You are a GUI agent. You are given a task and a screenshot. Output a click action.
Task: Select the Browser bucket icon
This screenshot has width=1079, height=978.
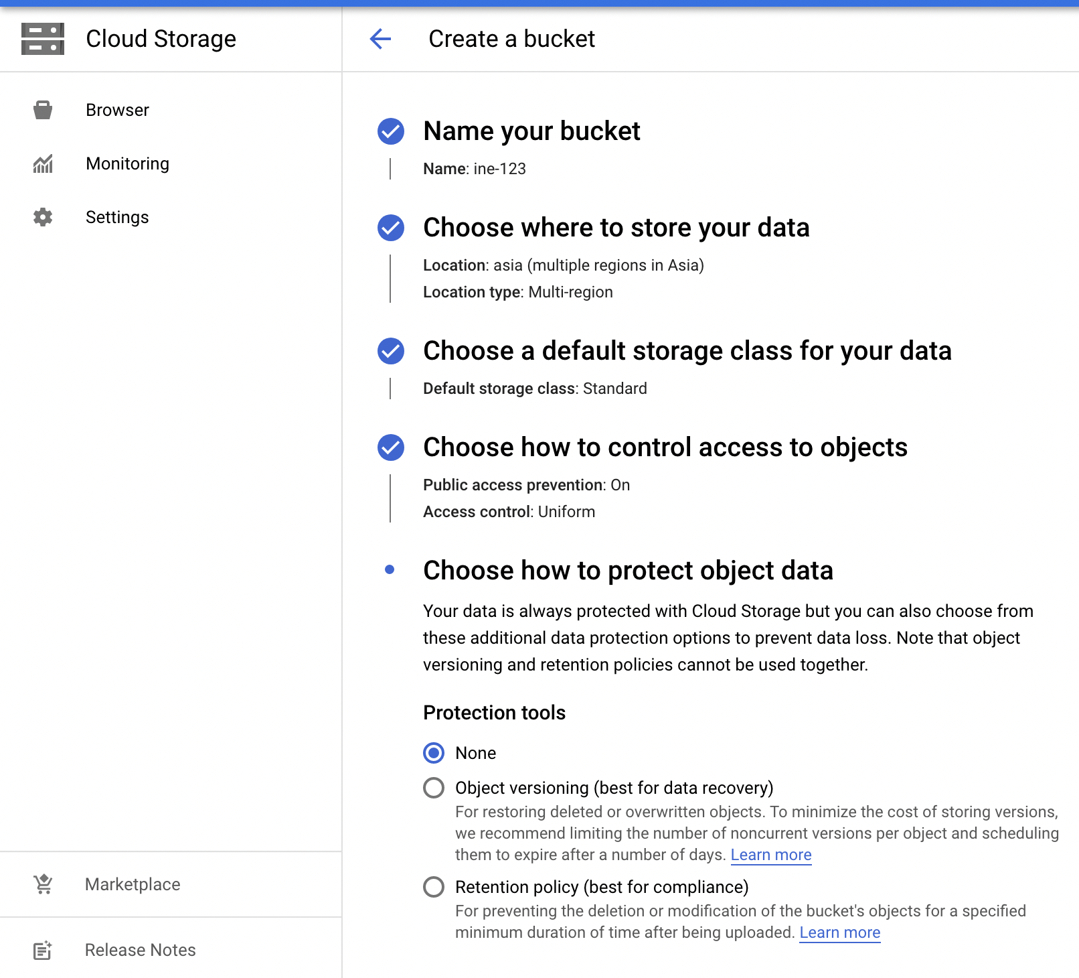point(41,110)
